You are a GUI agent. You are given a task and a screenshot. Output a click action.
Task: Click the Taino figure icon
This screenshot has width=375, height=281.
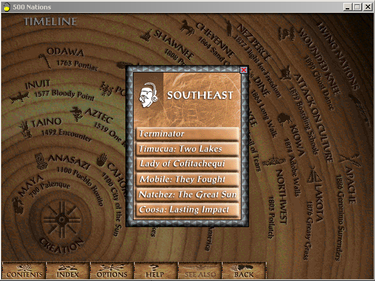click(x=25, y=129)
